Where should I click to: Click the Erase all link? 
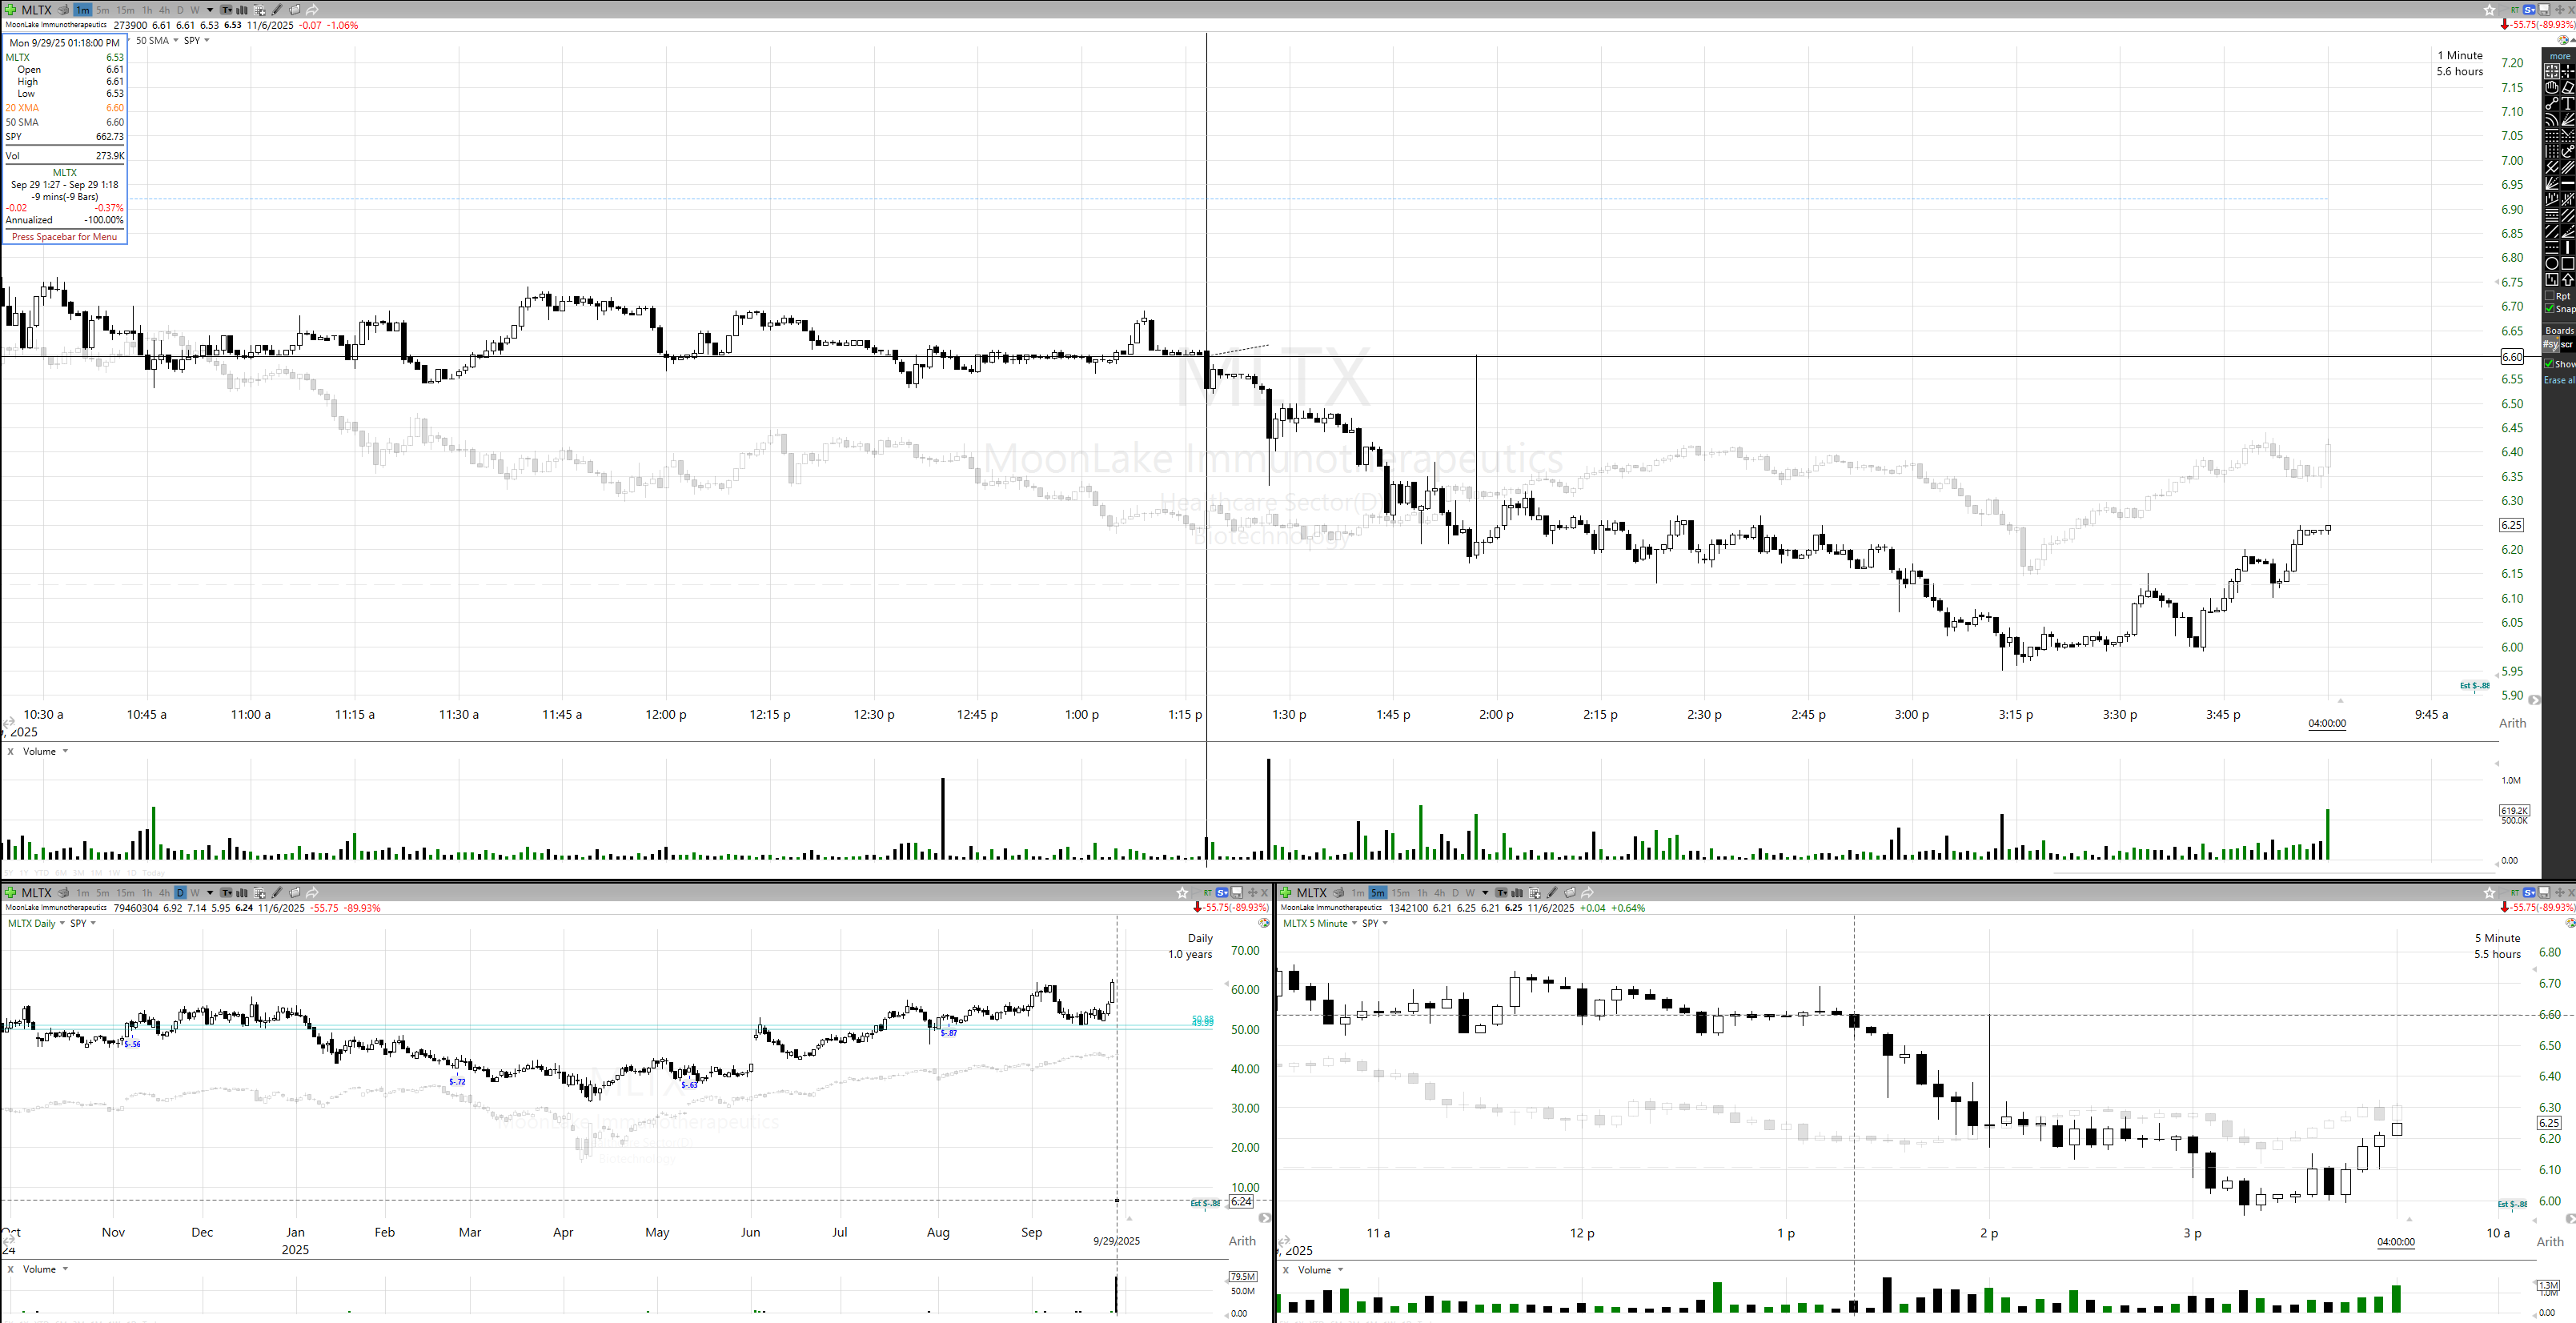point(2558,380)
